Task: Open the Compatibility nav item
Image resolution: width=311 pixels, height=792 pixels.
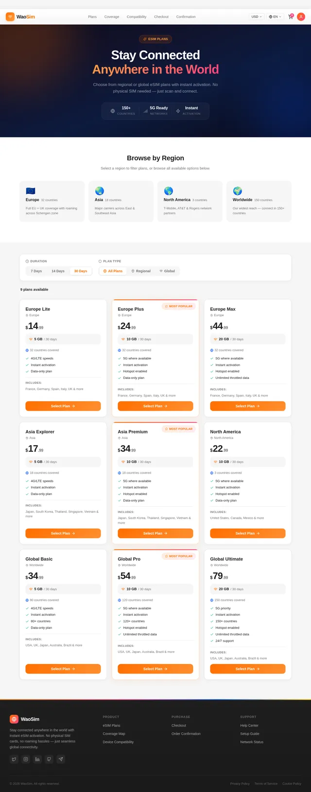Action: pos(137,17)
